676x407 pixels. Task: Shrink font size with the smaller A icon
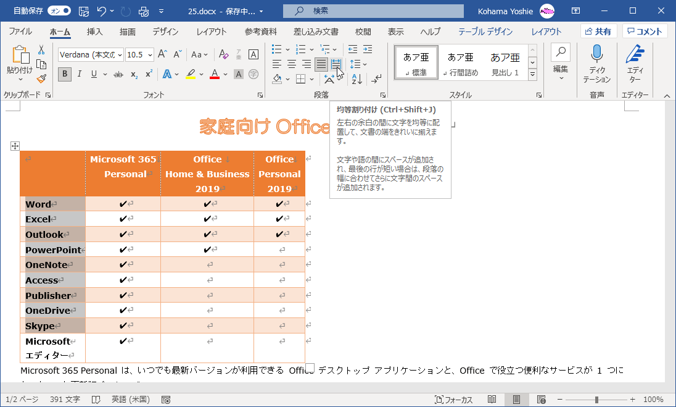(177, 54)
